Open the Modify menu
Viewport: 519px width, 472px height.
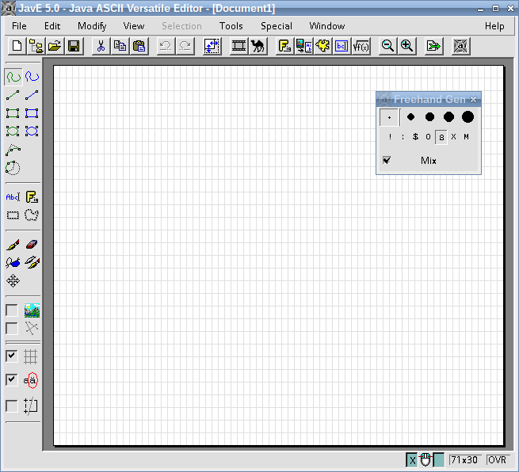click(x=92, y=26)
